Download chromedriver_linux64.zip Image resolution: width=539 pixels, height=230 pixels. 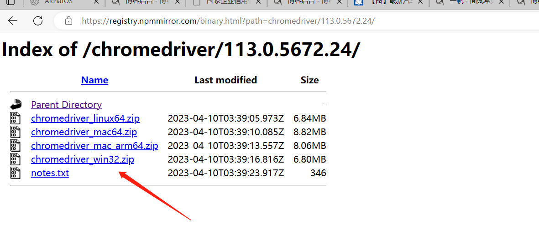[85, 118]
